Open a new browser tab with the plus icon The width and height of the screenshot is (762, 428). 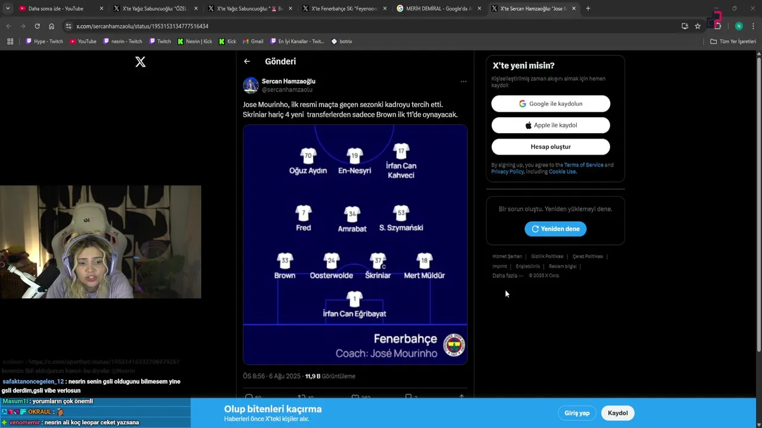click(588, 8)
